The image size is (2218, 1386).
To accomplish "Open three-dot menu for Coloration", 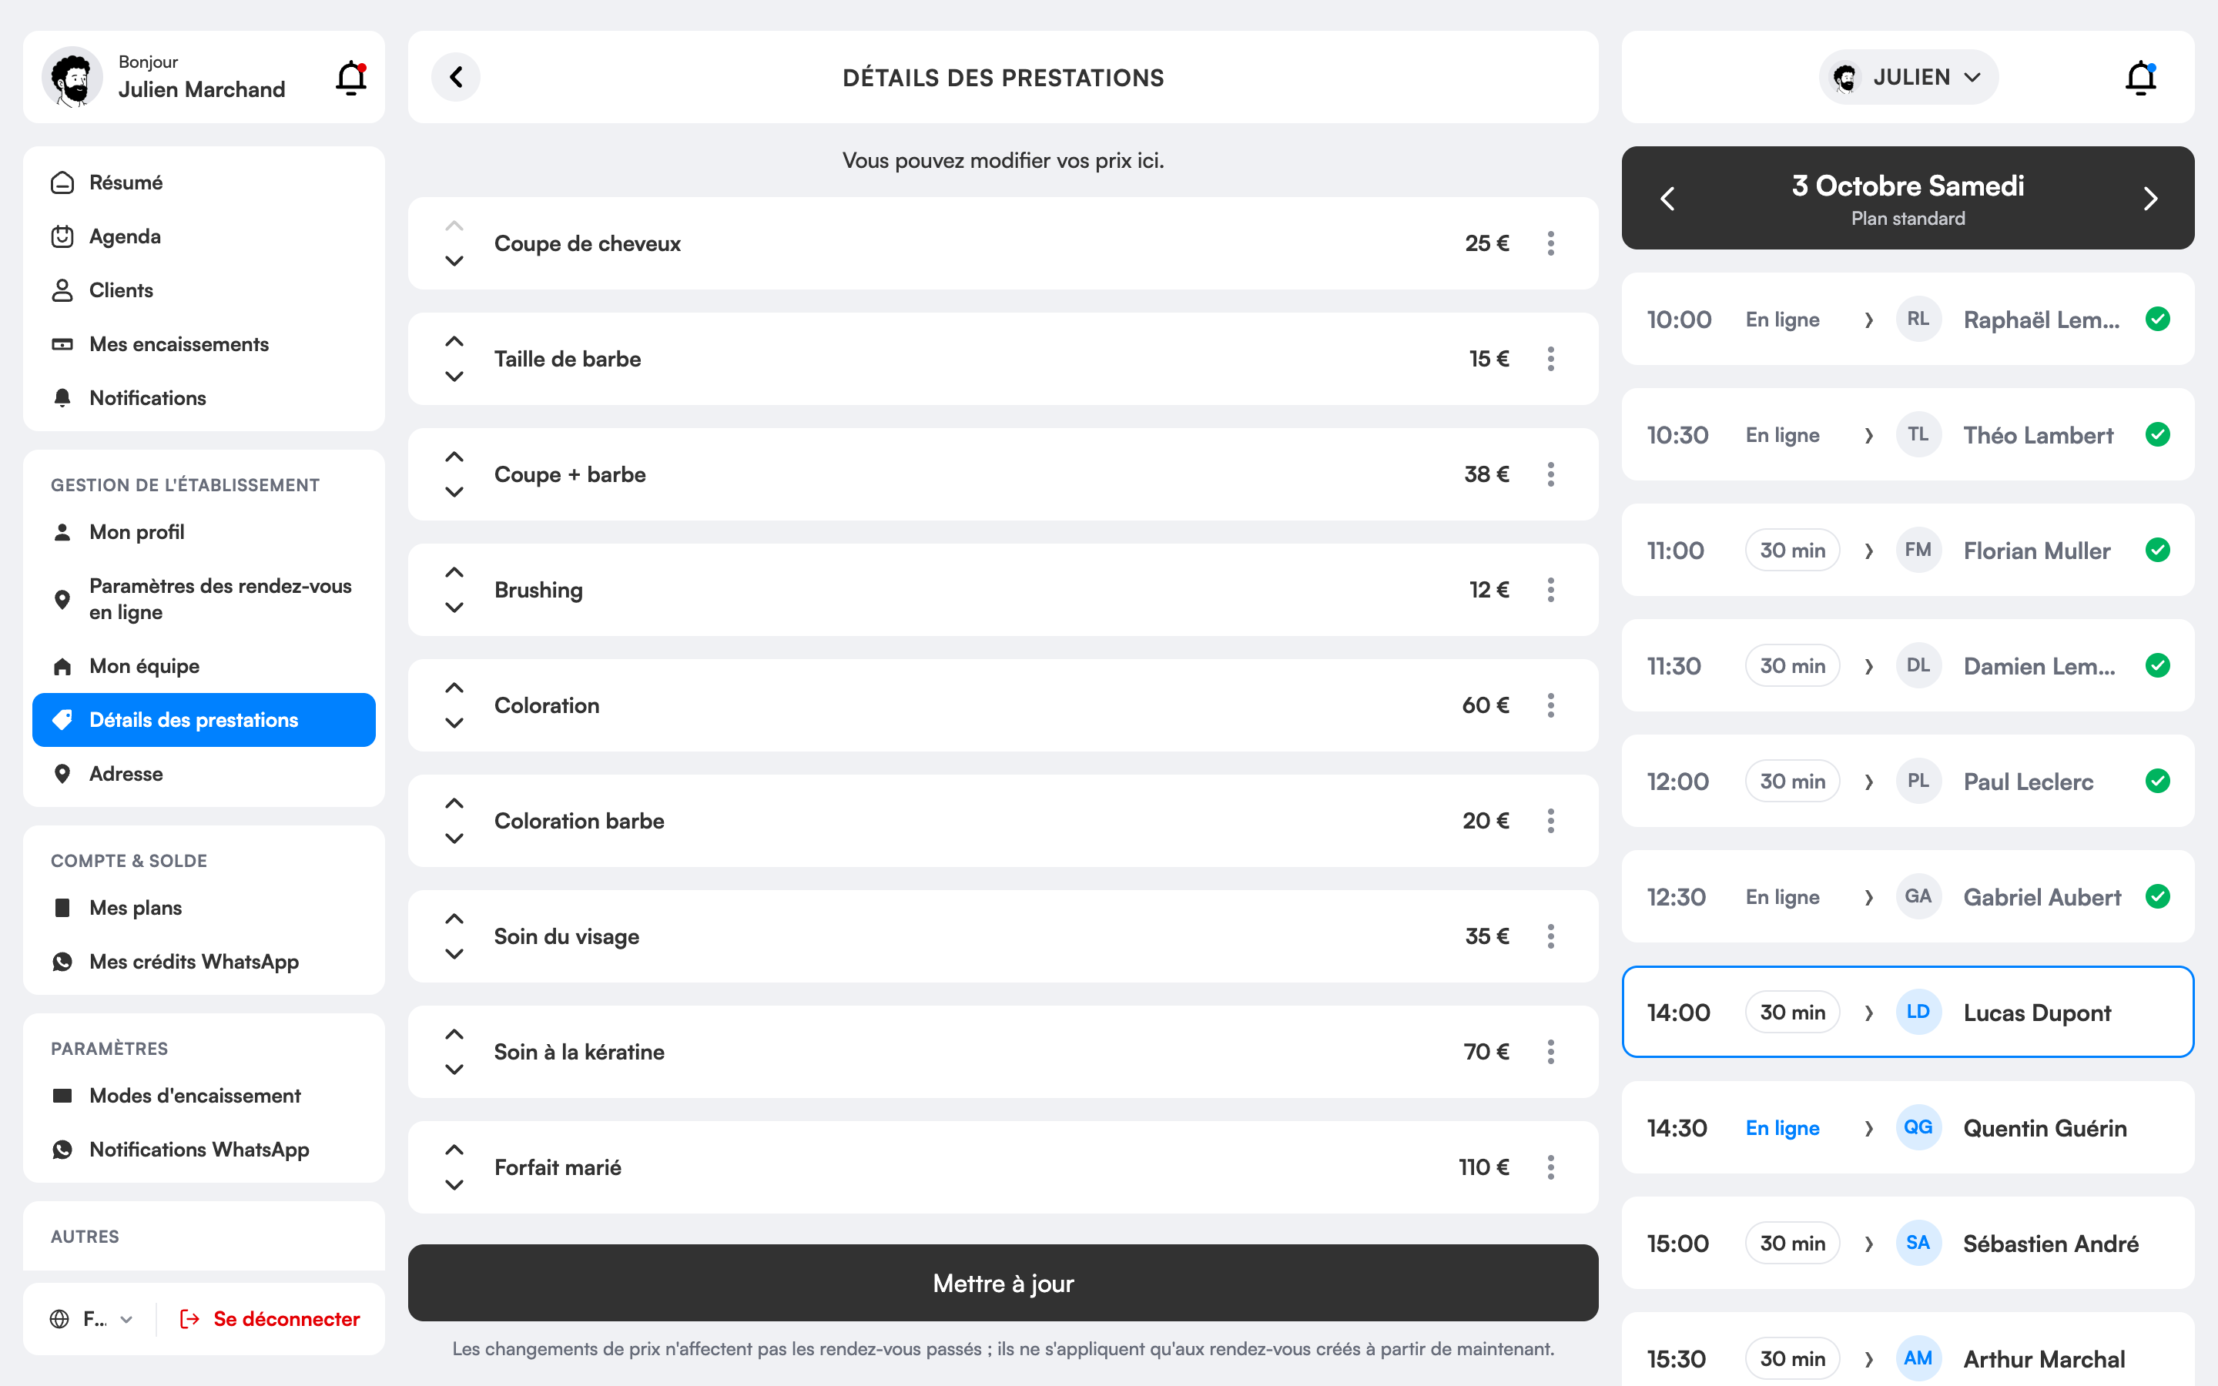I will coord(1551,705).
